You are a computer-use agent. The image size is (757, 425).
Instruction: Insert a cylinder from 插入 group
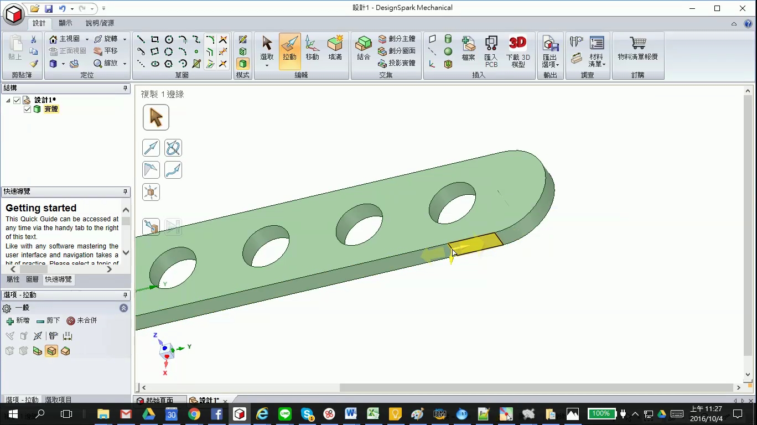[x=448, y=39]
